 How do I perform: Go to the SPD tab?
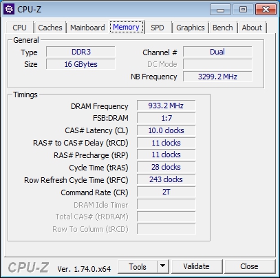(x=158, y=28)
